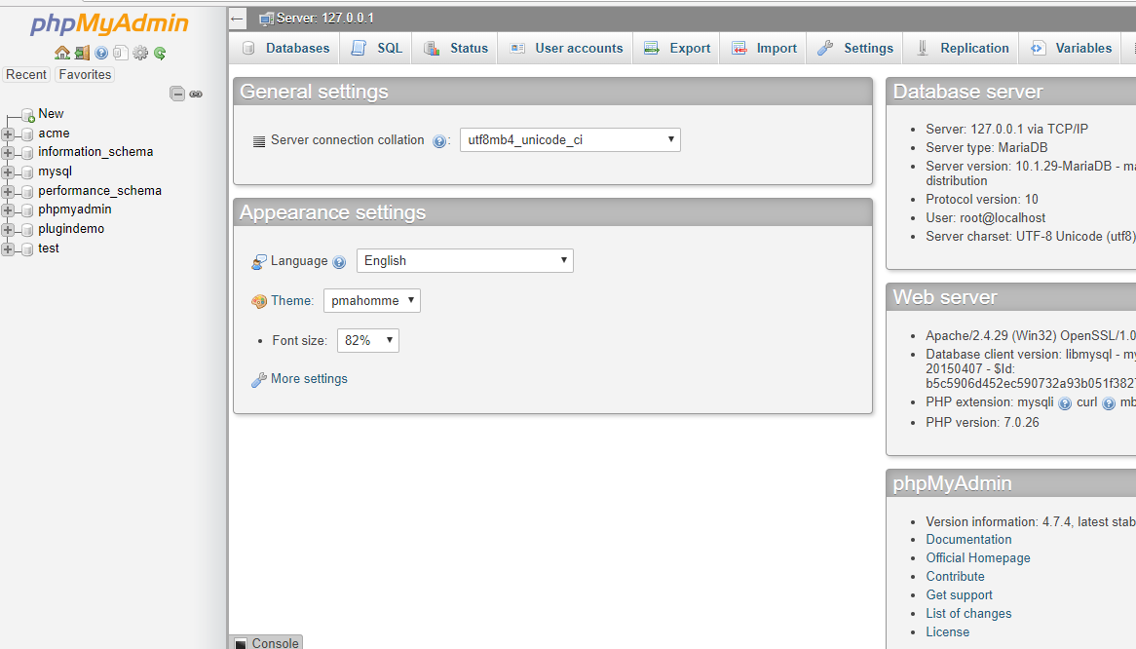Open the Status tab

(456, 49)
